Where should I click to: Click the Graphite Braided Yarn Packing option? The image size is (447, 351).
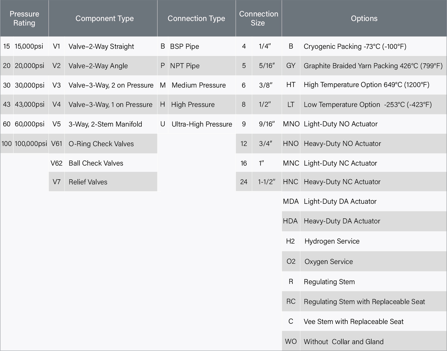tap(373, 66)
